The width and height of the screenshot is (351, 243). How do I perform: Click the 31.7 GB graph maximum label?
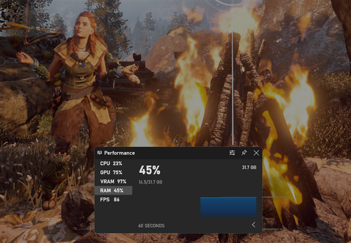(249, 167)
